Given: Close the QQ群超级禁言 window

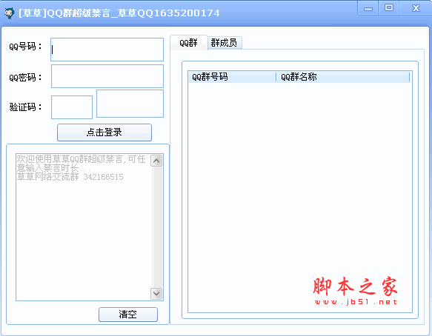Looking at the screenshot, I should pyautogui.click(x=416, y=7).
